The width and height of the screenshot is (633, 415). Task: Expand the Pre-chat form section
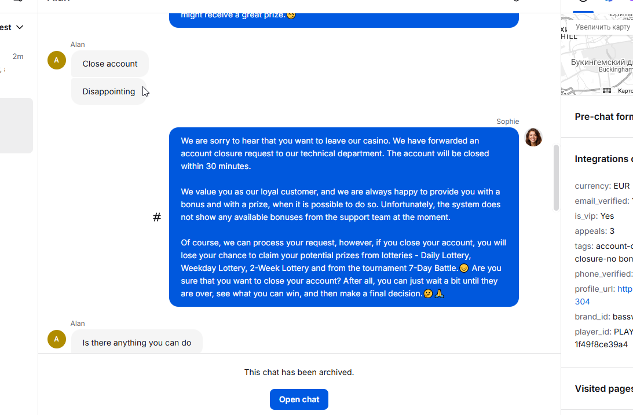click(603, 117)
